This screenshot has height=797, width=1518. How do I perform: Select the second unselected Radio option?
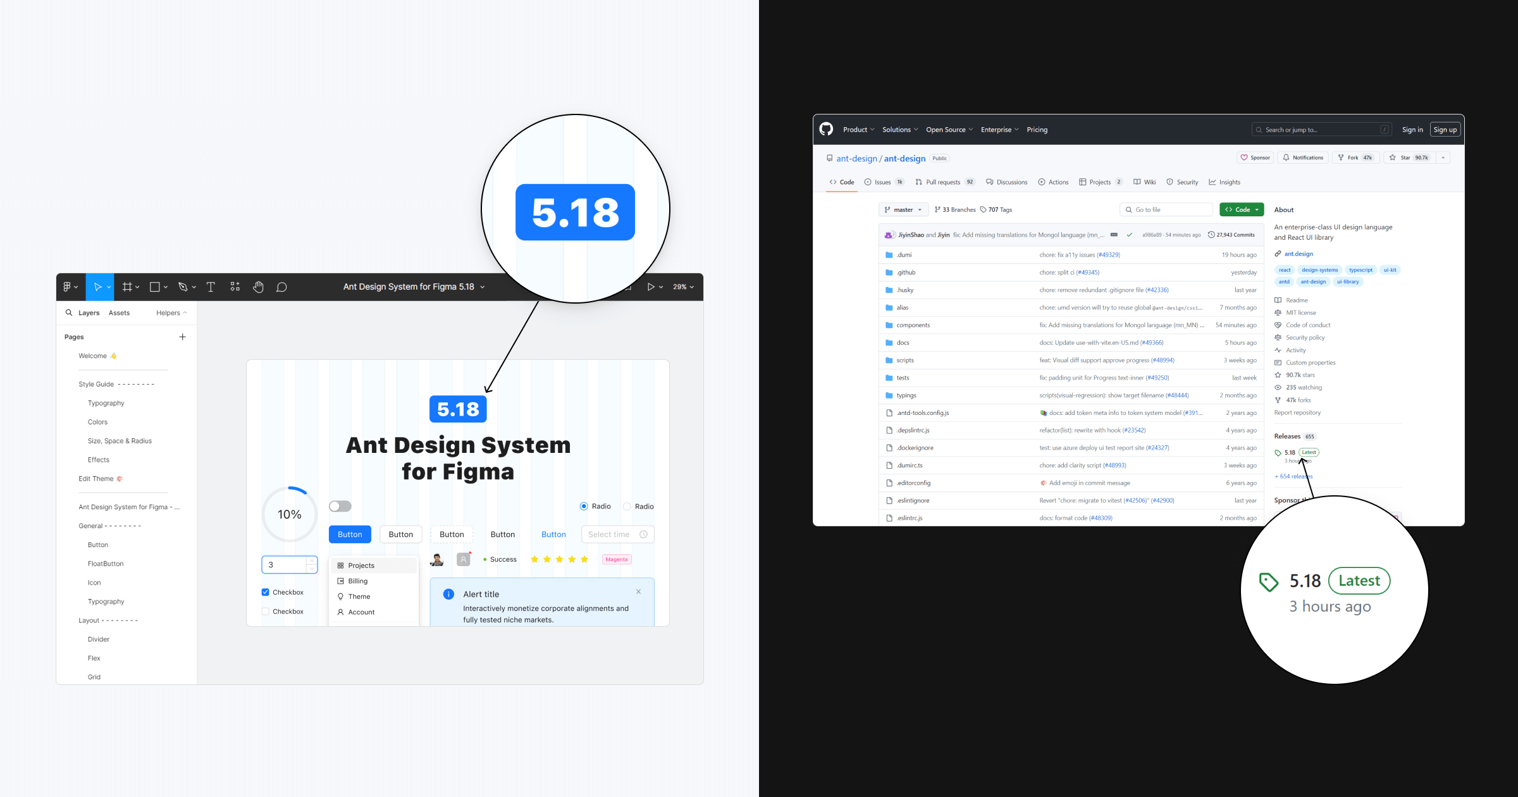click(627, 507)
